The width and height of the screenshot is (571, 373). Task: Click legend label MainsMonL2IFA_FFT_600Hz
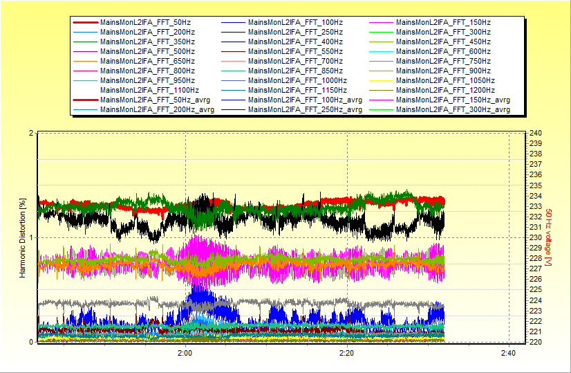click(x=443, y=51)
